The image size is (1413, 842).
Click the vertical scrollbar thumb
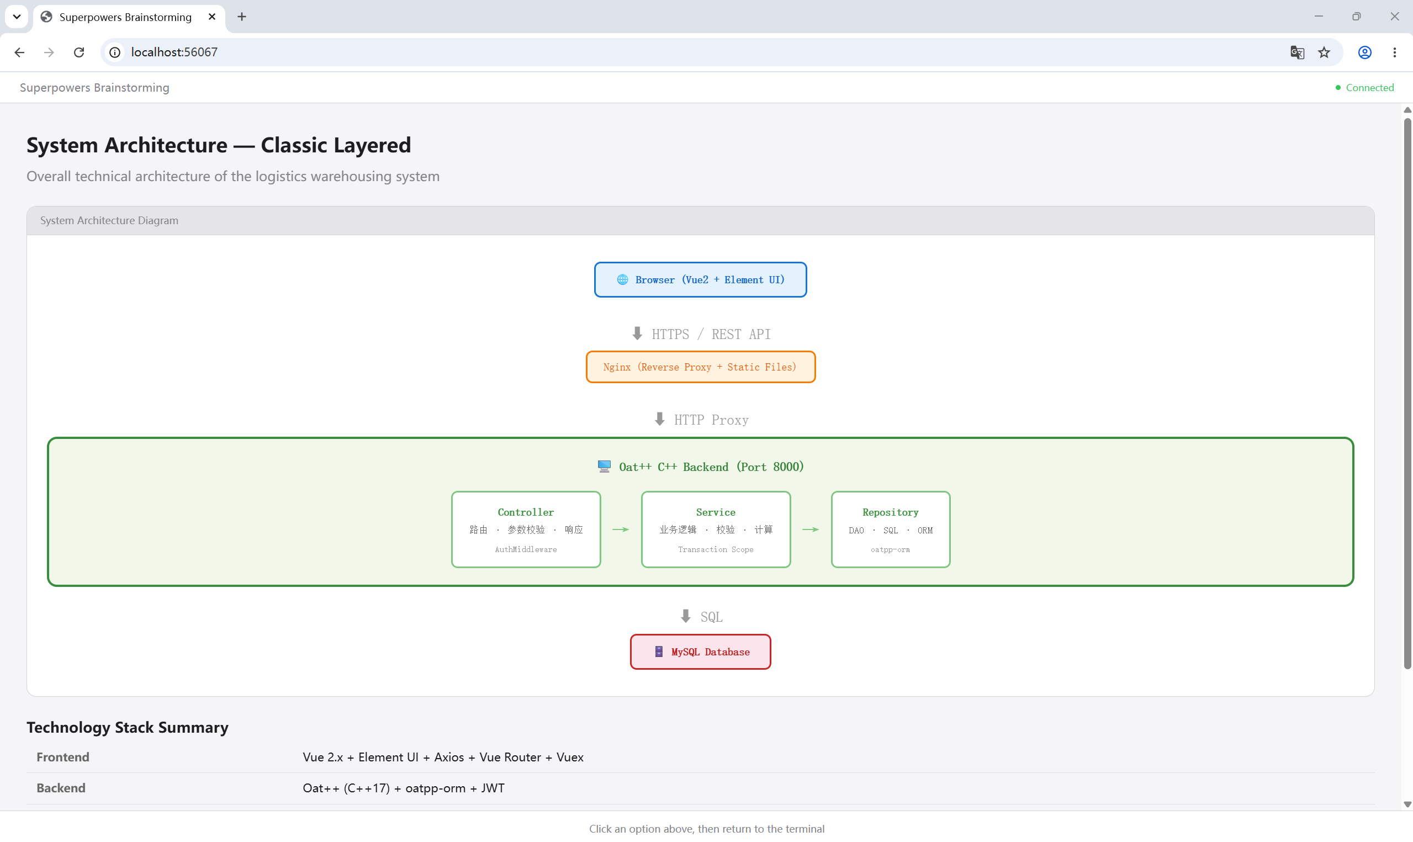point(1407,393)
